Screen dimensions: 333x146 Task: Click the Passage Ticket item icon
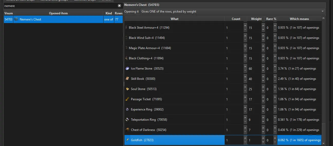[x=127, y=99]
